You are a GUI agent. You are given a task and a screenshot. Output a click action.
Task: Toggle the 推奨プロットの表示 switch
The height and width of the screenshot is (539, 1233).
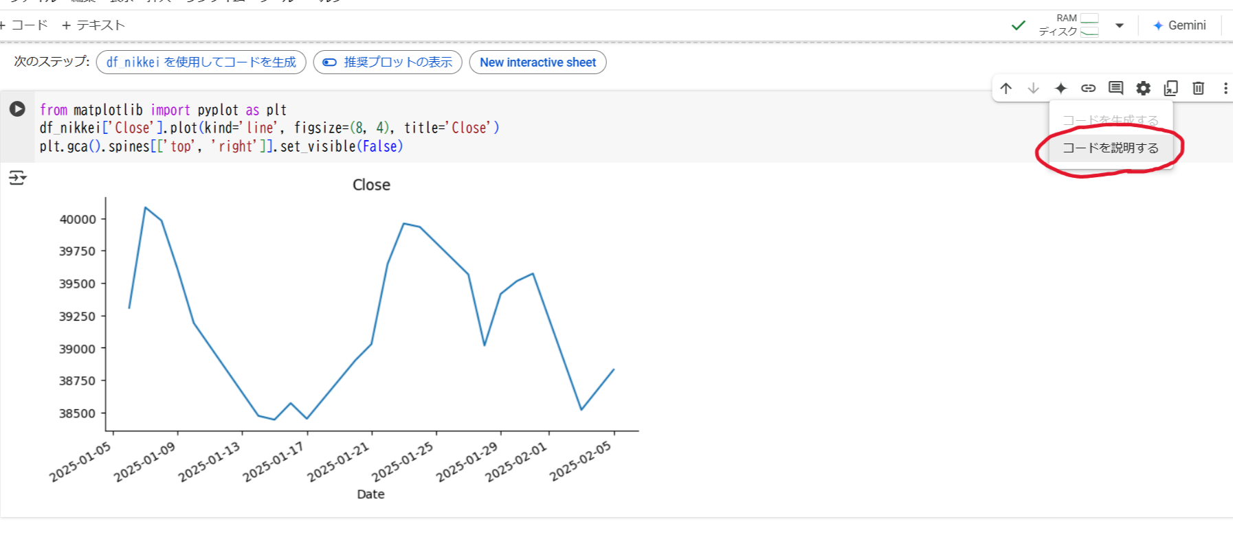(x=328, y=62)
